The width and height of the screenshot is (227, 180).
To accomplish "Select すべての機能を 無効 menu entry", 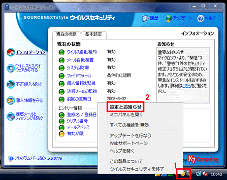I will [x=129, y=125].
